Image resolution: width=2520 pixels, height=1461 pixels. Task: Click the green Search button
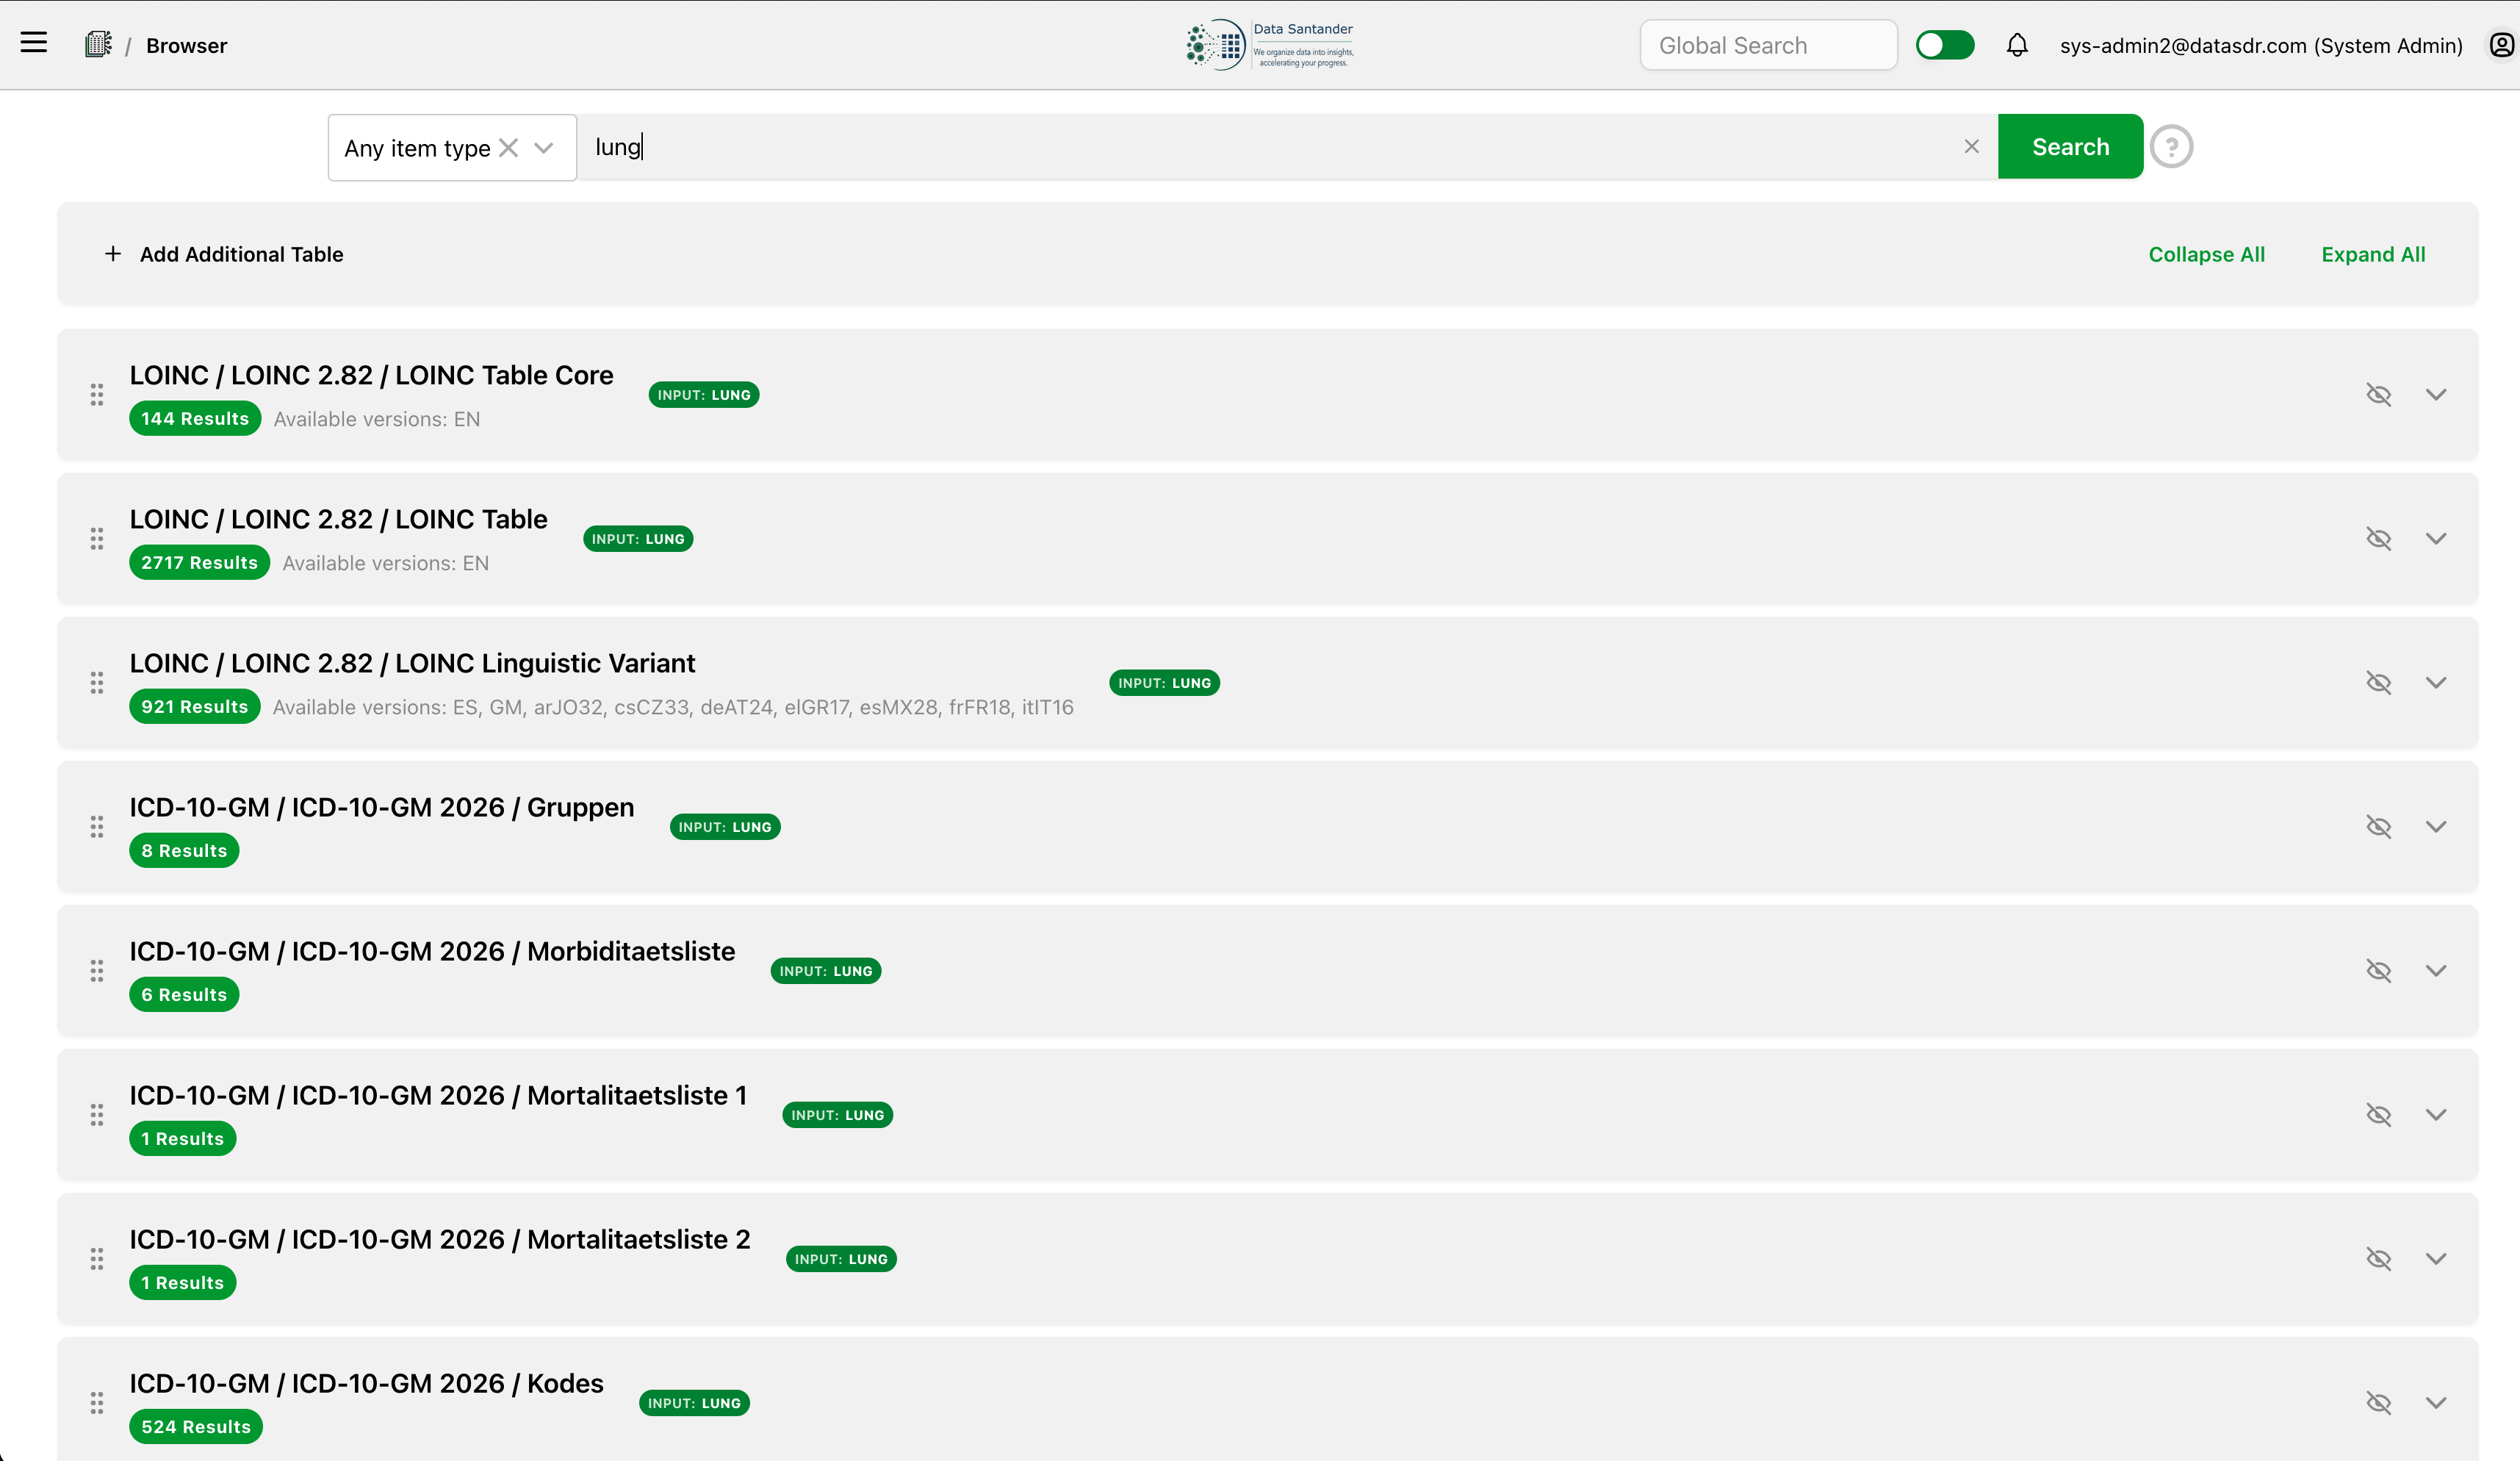2070,147
